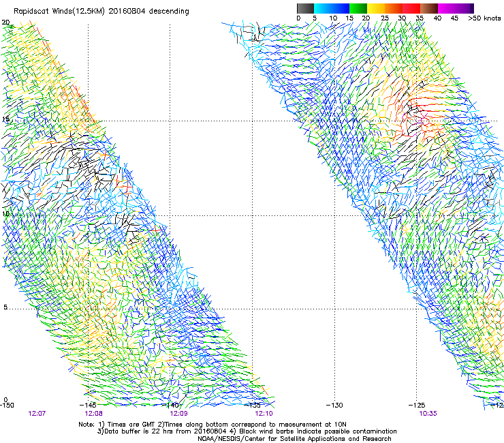Click the purple '12:09' time label
504x443 pixels.
click(x=178, y=414)
